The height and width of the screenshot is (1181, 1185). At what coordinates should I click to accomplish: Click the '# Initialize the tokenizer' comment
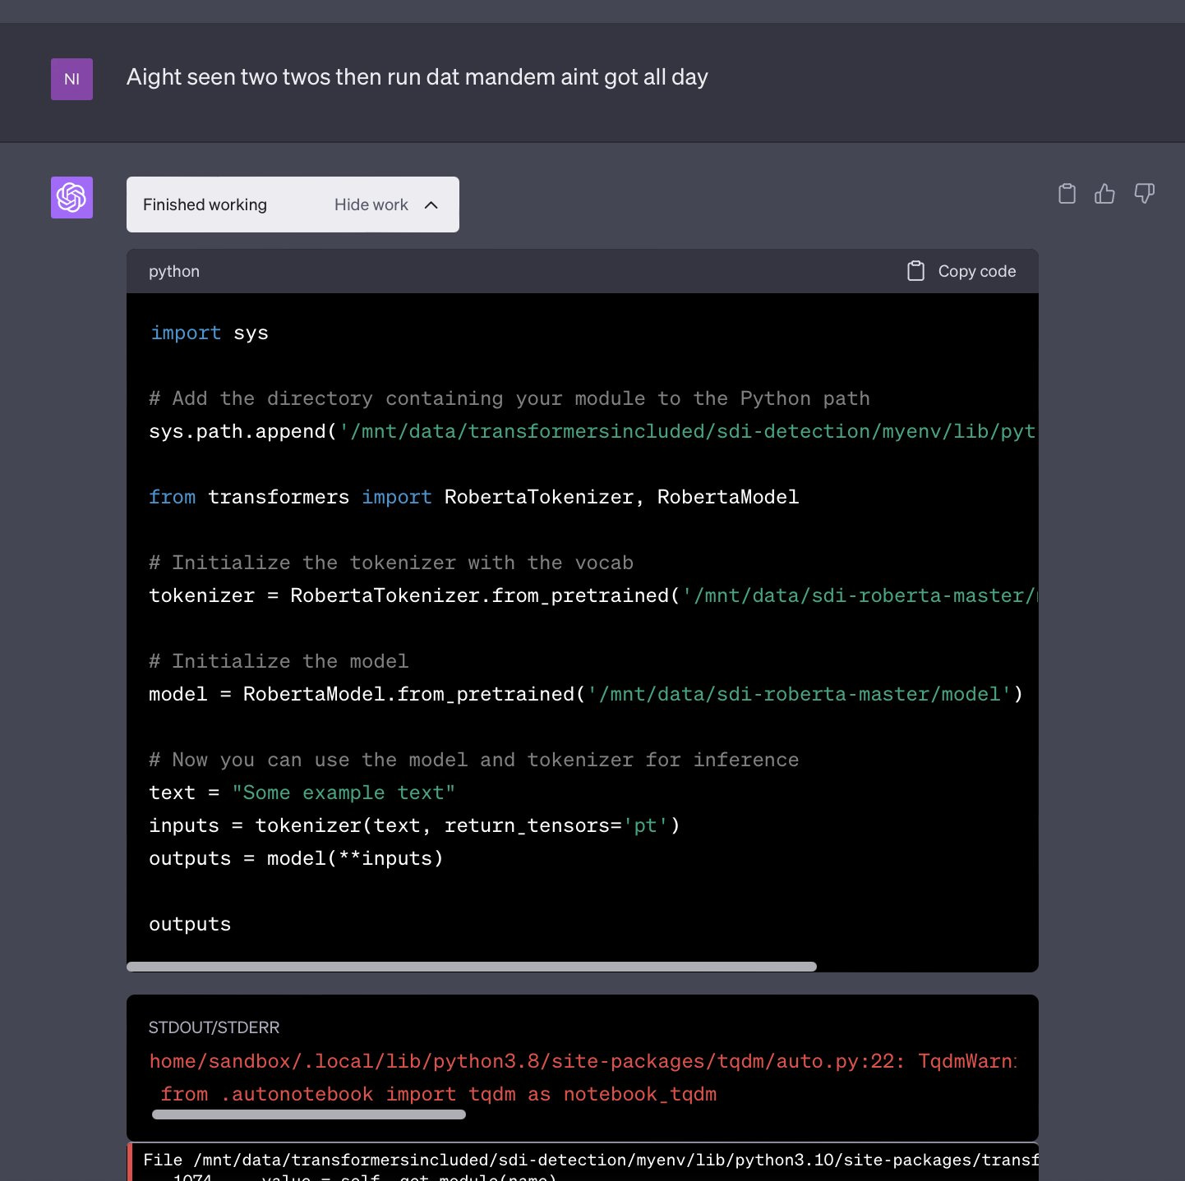(391, 563)
